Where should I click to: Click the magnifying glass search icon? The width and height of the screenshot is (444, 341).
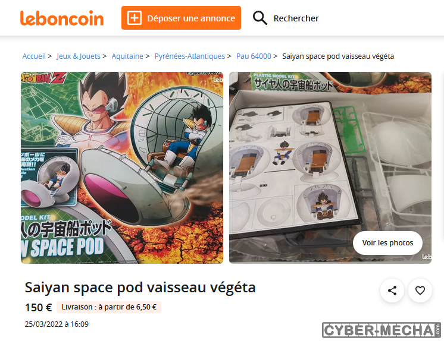[259, 18]
